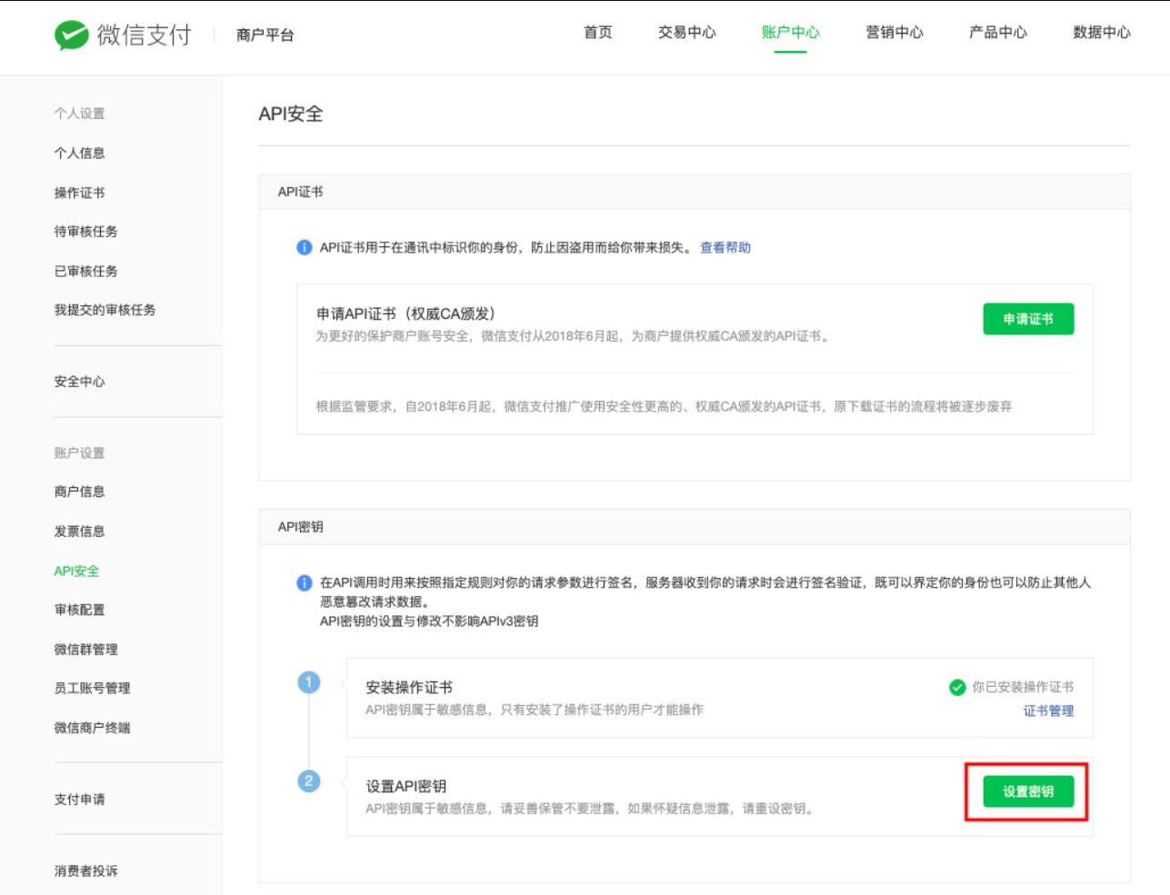This screenshot has height=895, width=1170.
Task: Open 安全中心 in the sidebar
Action: click(x=80, y=382)
